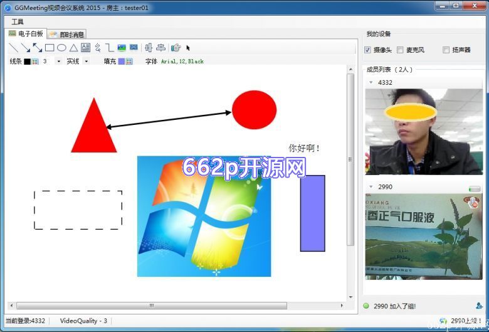489x332 pixels.
Task: Select the straight line drawing tool
Action: click(x=13, y=48)
